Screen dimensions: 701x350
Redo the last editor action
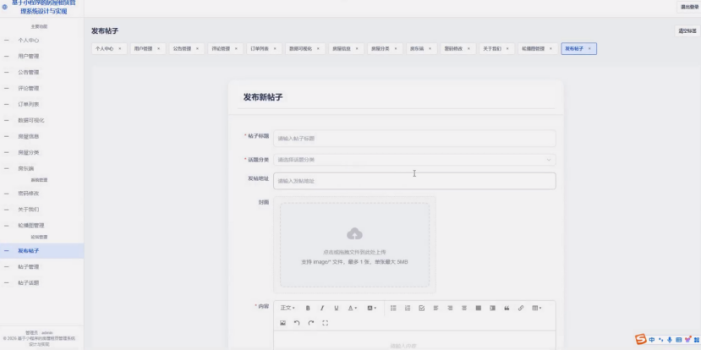311,323
